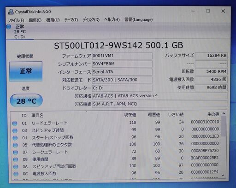Click status icon for 0C 電源投入回数 row
236x188 pixels.
pos(16,174)
